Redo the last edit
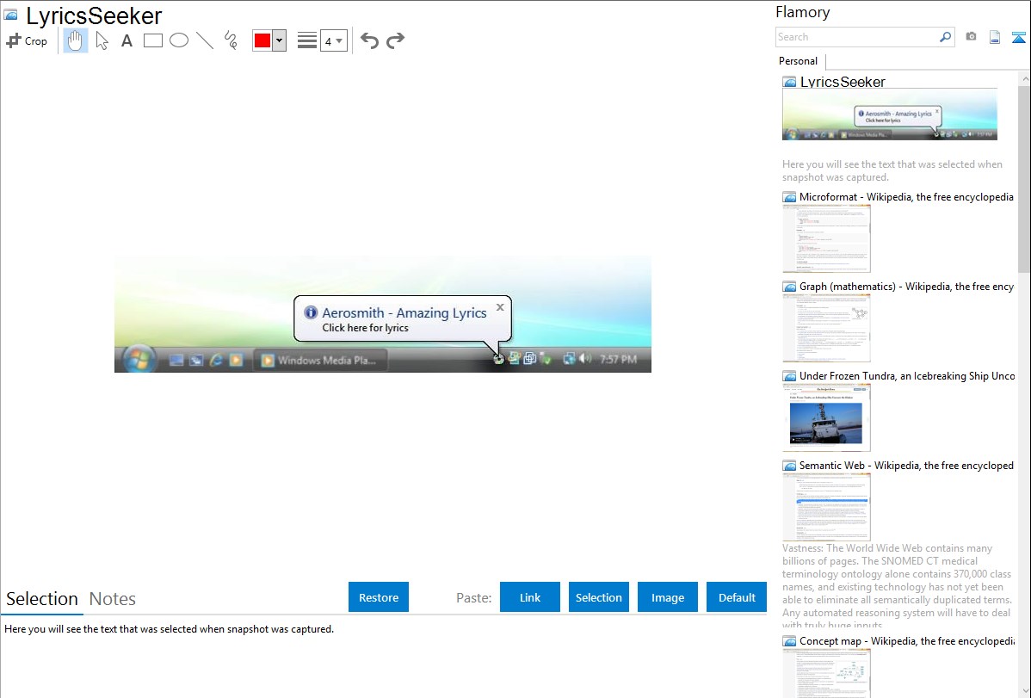This screenshot has width=1031, height=698. tap(395, 40)
